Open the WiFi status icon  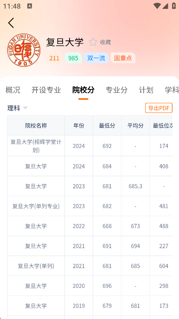[x=157, y=6]
